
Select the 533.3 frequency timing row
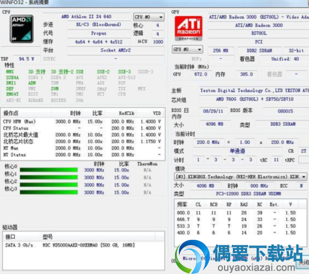240,226
